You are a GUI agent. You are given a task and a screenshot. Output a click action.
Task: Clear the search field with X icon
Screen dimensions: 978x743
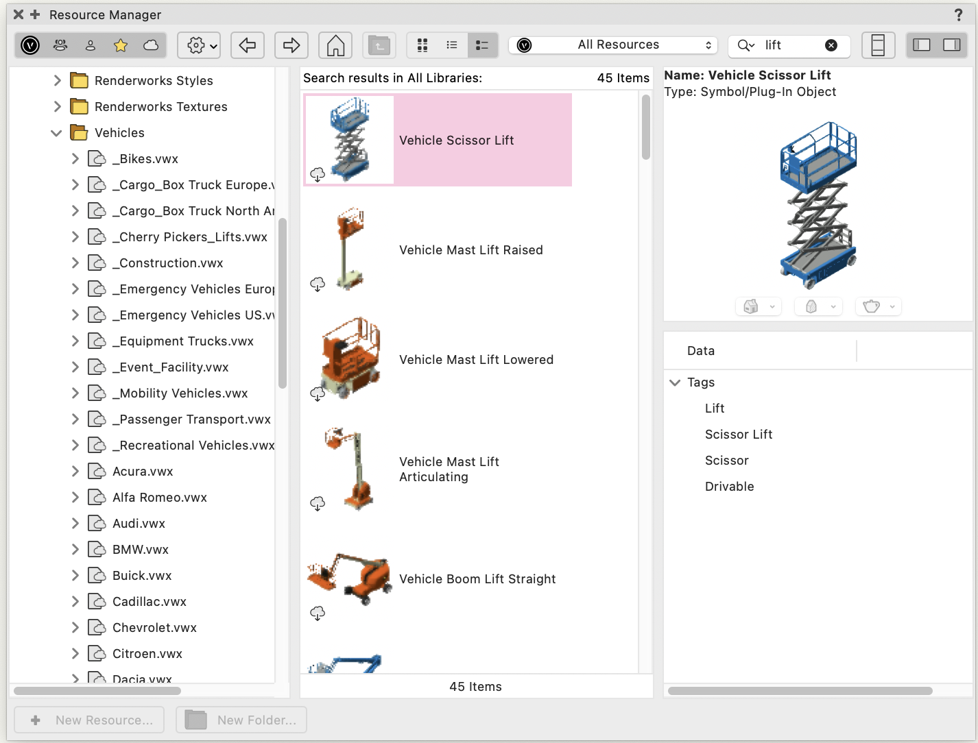pos(831,45)
